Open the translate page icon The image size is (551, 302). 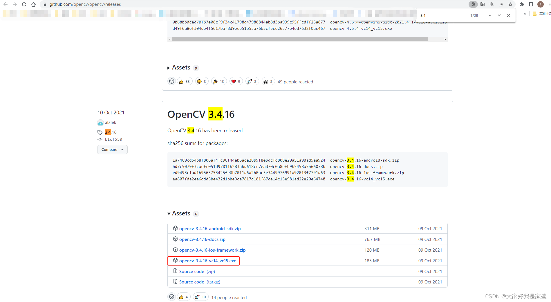pos(483,4)
